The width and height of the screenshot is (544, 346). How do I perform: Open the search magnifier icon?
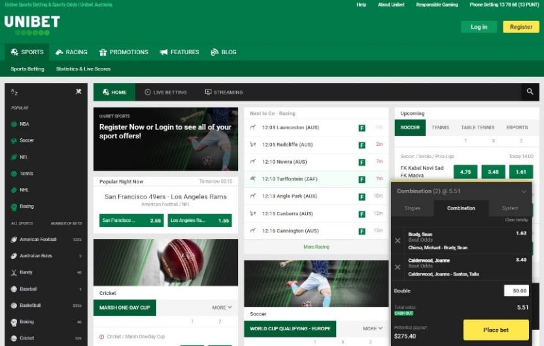click(530, 92)
